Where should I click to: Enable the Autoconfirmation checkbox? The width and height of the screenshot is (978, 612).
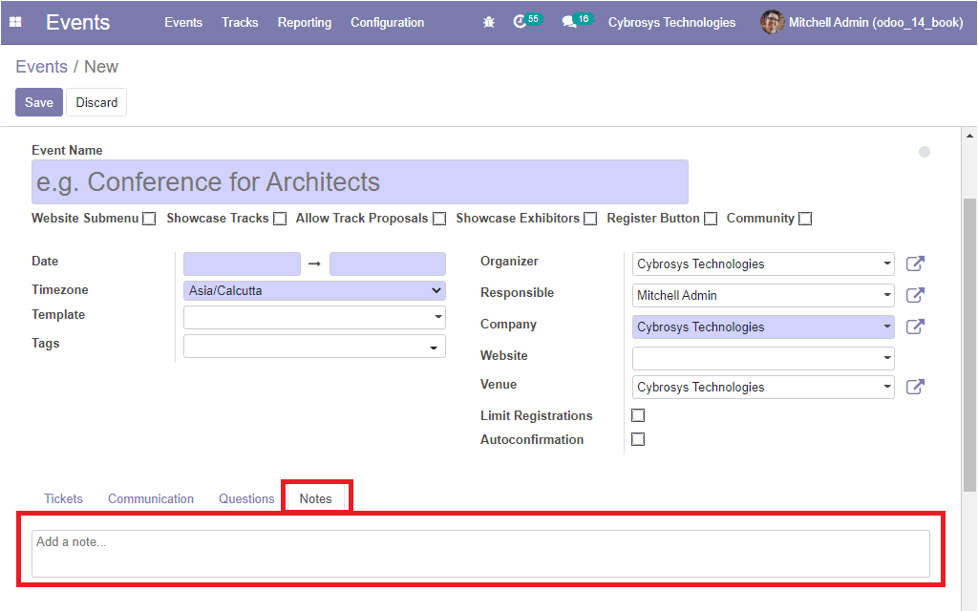point(638,439)
